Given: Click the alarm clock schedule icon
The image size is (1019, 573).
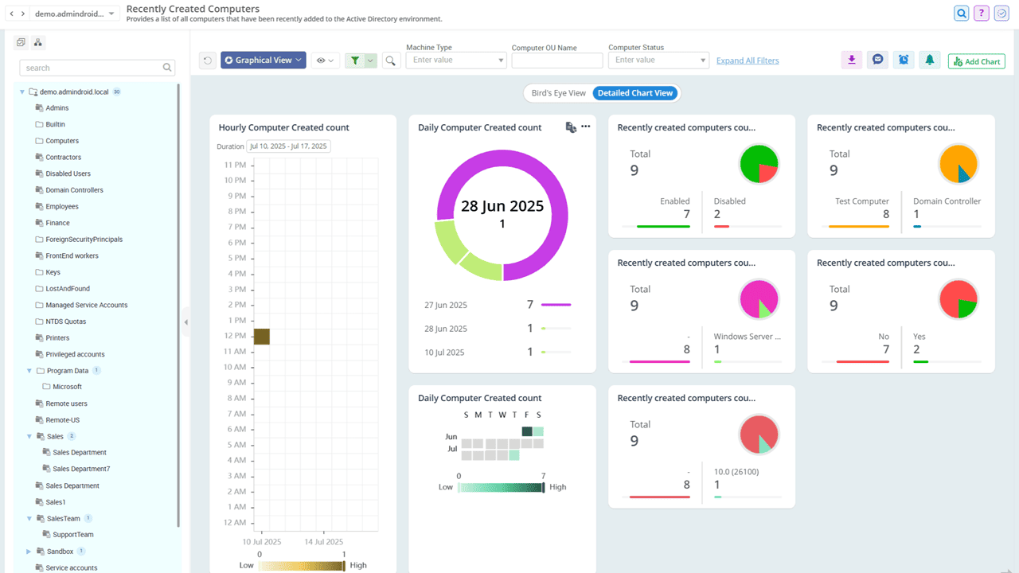Looking at the screenshot, I should (x=904, y=60).
